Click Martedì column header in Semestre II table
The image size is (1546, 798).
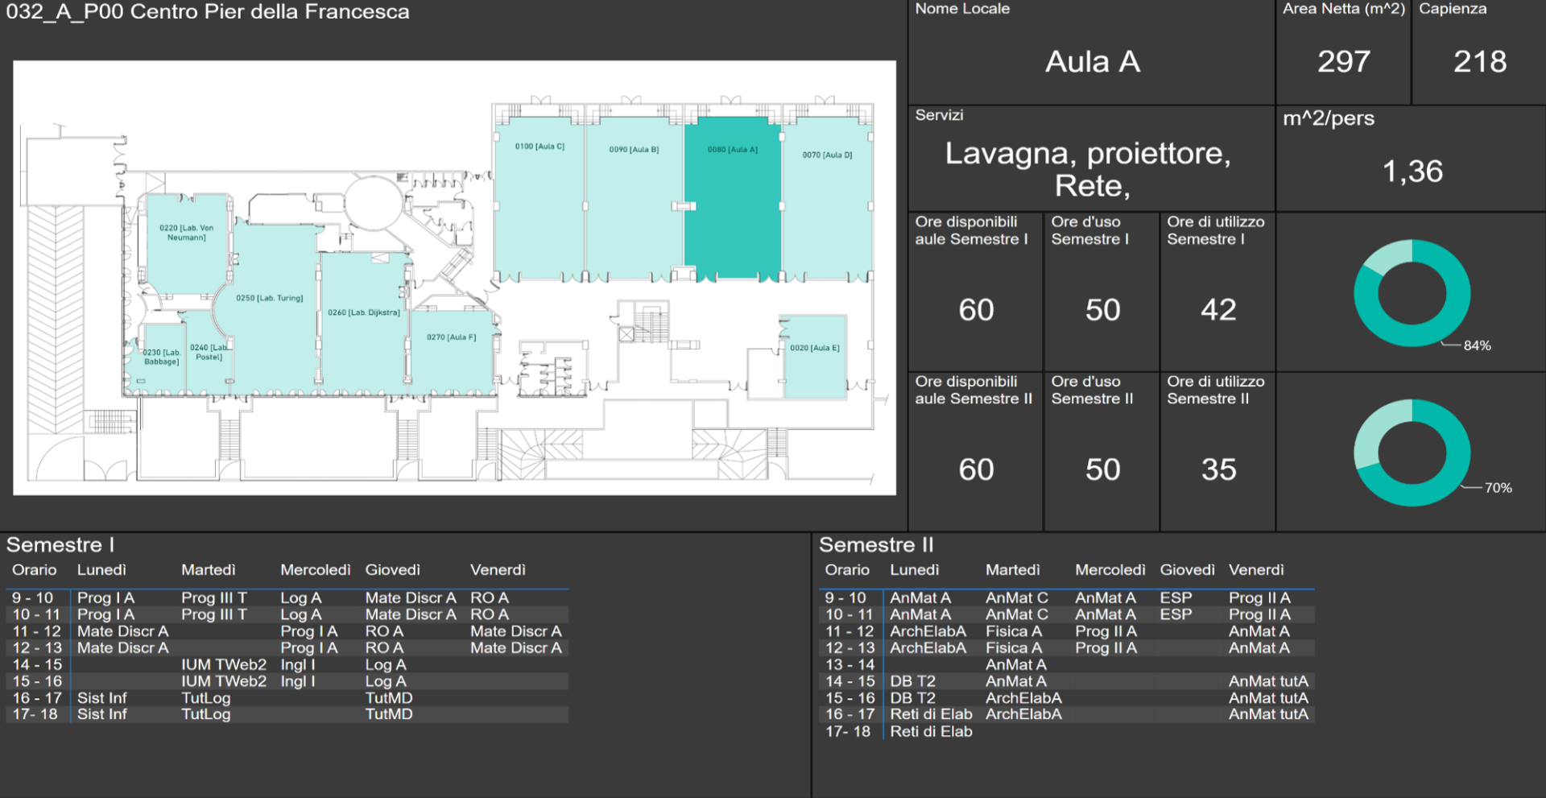point(1012,570)
